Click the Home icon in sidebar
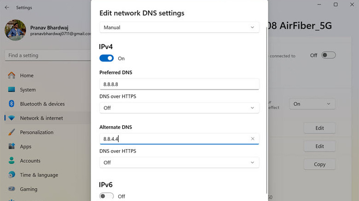359x201 pixels. 12,76
